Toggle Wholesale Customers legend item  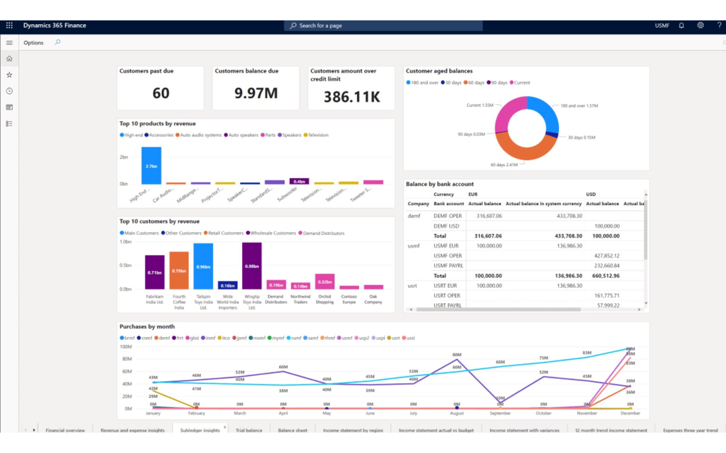[x=271, y=233]
